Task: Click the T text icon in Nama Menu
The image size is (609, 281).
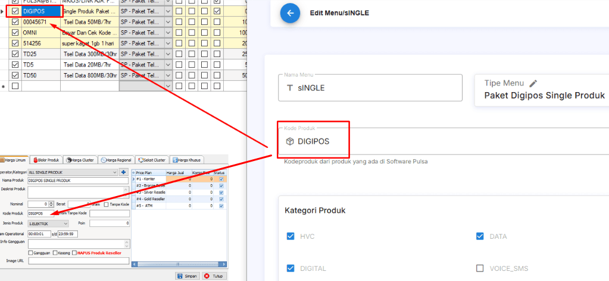Action: 289,88
